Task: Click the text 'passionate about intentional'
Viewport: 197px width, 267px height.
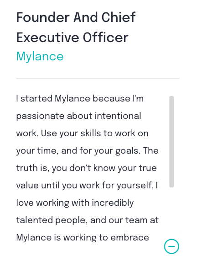Action: 78,116
